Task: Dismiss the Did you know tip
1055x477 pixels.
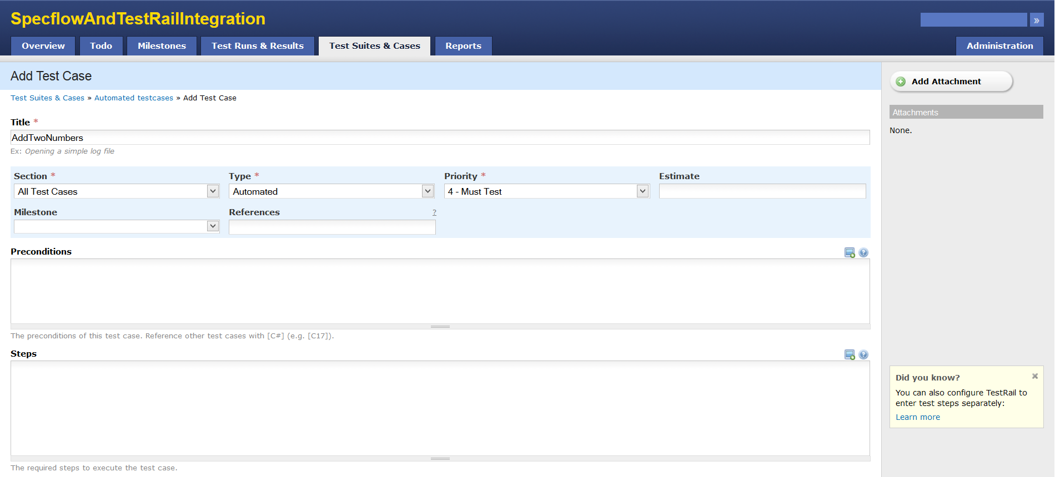Action: click(x=1035, y=376)
